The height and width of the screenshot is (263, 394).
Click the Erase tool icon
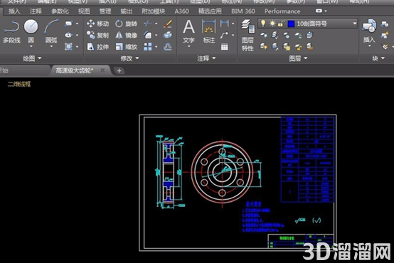[x=168, y=23]
